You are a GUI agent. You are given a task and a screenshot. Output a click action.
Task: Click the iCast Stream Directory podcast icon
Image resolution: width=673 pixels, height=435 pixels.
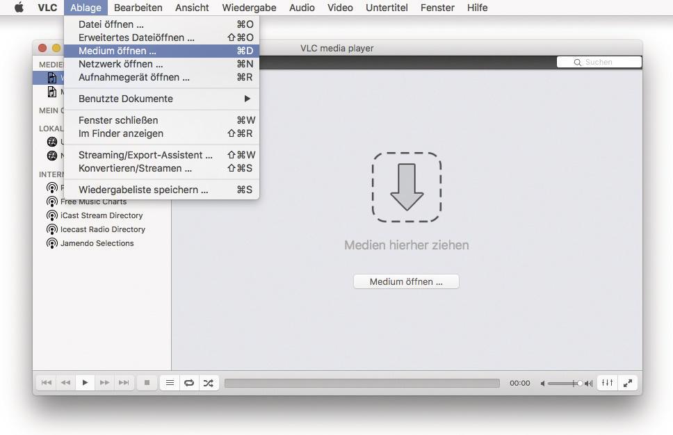(x=52, y=215)
